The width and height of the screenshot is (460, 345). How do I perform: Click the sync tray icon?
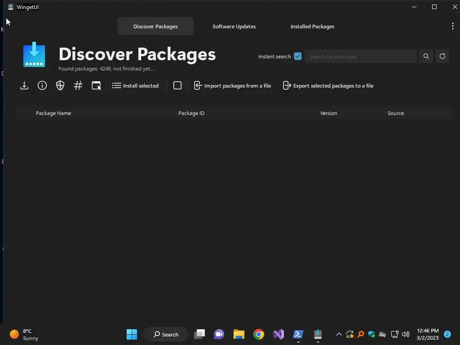(x=349, y=334)
